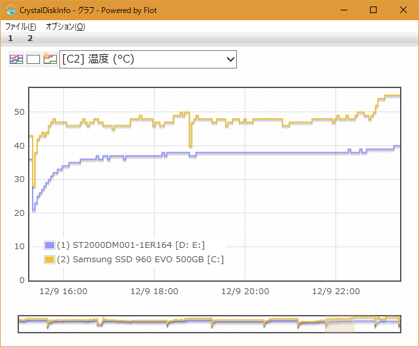Click the 12/9 18:00 axis label
This screenshot has width=419, height=347.
coord(154,291)
